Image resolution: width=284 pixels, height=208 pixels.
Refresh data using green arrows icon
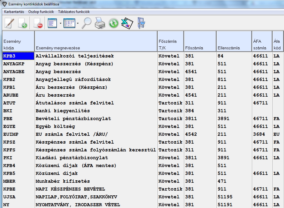click(113, 23)
